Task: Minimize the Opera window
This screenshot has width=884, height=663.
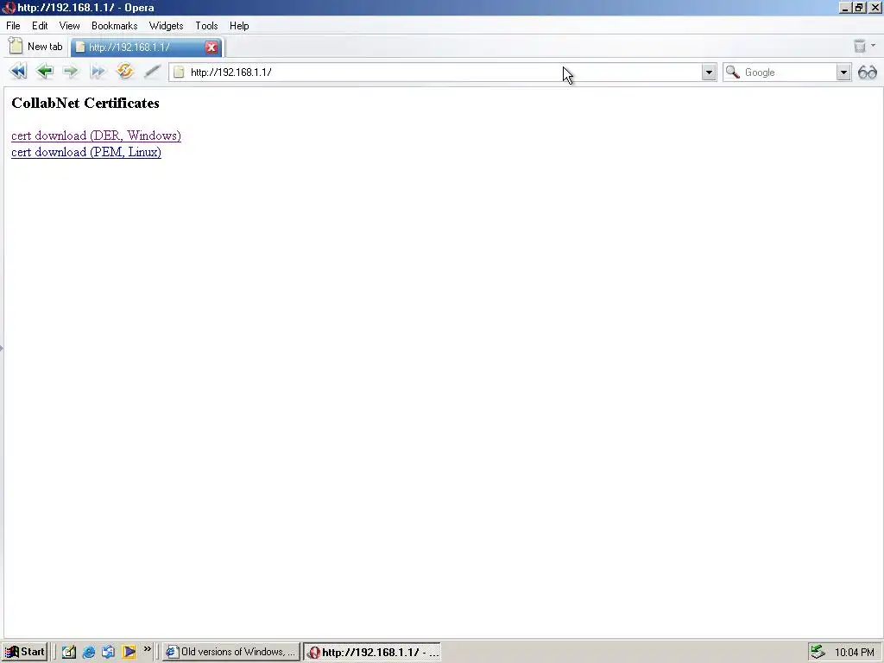Action: coord(844,8)
